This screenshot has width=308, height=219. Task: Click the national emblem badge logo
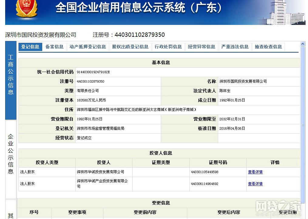[x=26, y=9]
